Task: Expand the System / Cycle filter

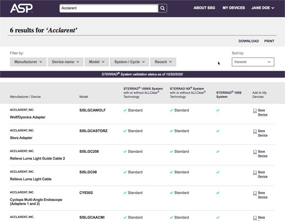Action: pyautogui.click(x=129, y=62)
